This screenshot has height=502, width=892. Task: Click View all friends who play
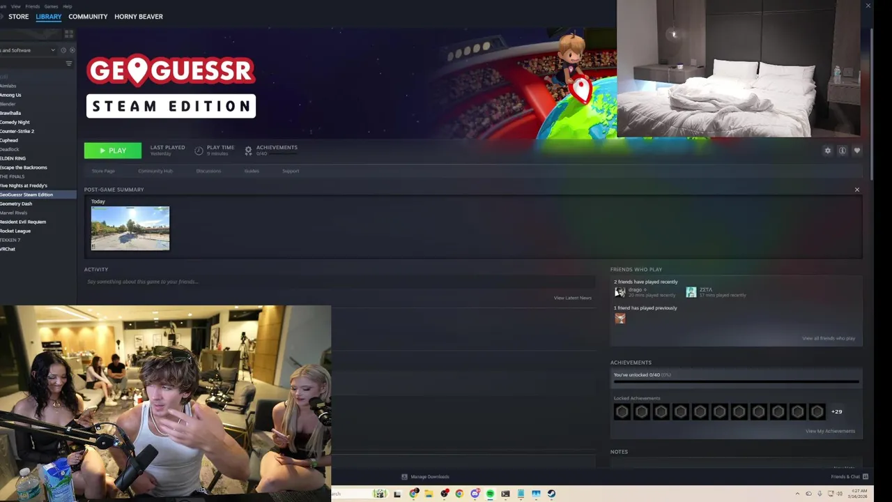pyautogui.click(x=829, y=338)
